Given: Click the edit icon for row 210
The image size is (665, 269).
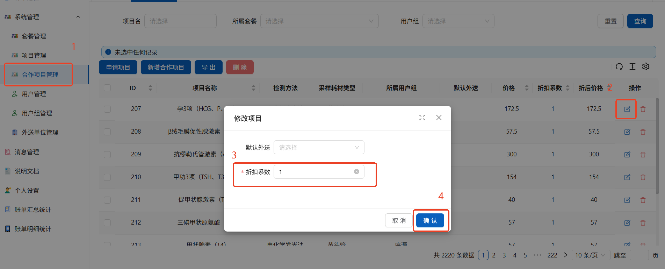Looking at the screenshot, I should coord(627,177).
